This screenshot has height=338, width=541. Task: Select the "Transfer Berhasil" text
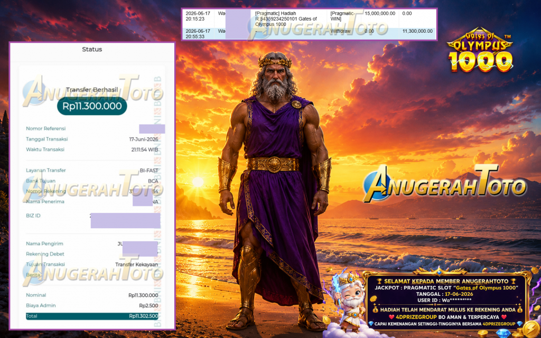92,90
